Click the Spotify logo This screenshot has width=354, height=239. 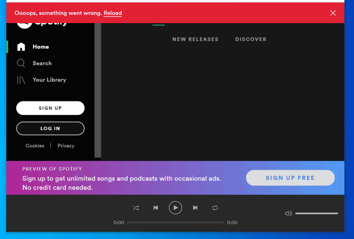click(42, 24)
